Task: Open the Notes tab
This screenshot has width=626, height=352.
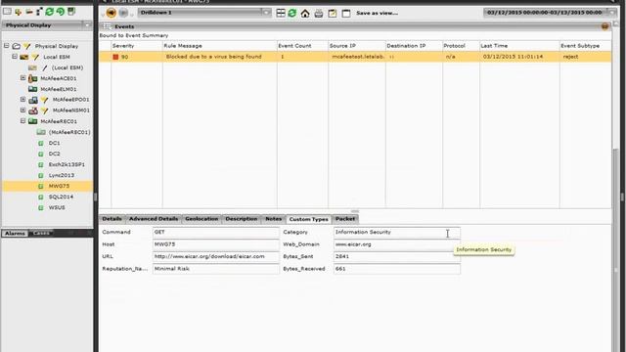Action: click(274, 219)
